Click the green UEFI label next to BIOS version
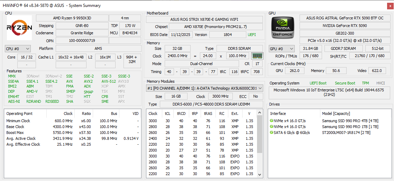This screenshot has height=181, width=394. coord(252,35)
